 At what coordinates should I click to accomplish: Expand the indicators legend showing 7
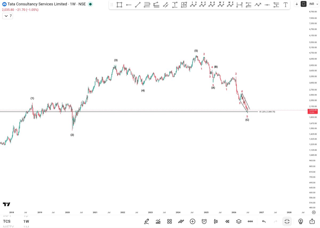pyautogui.click(x=8, y=16)
